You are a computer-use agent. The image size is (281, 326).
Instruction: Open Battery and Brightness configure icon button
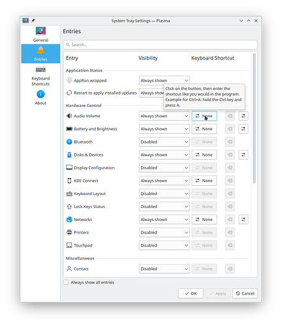tap(243, 129)
